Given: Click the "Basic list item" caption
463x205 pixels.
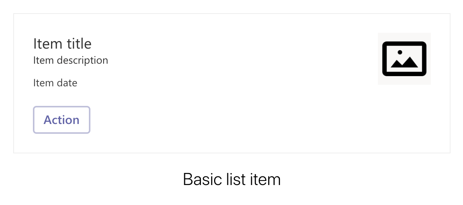Looking at the screenshot, I should point(231,179).
